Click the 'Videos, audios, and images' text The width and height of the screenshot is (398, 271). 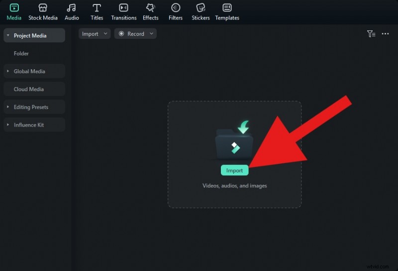tap(234, 186)
